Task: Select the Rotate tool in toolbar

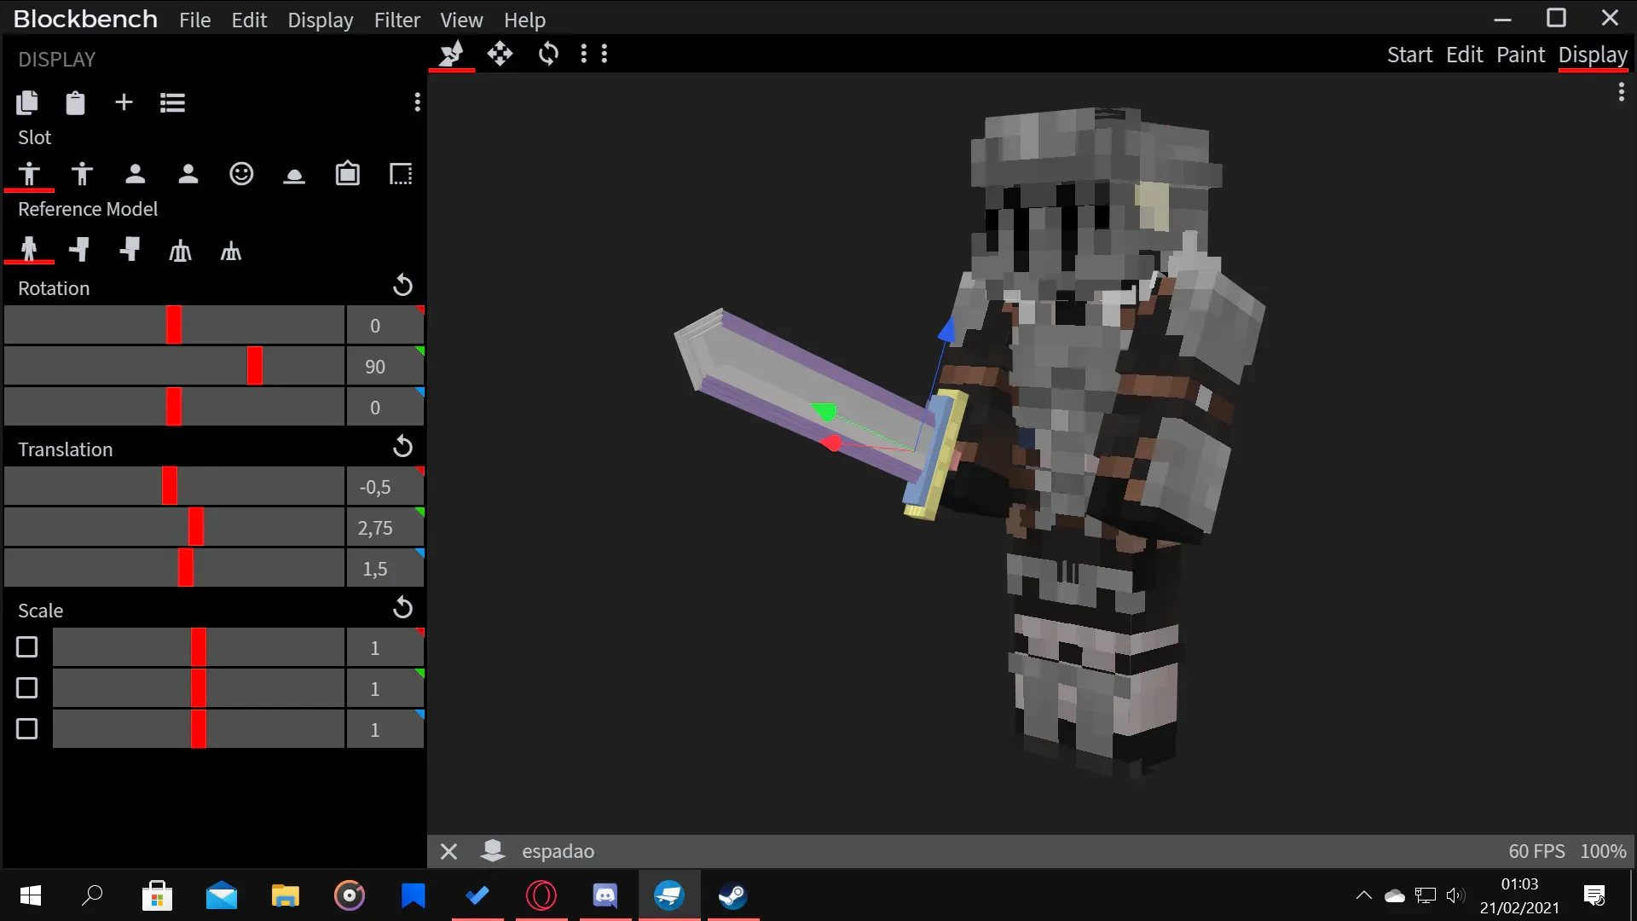Action: tap(548, 54)
